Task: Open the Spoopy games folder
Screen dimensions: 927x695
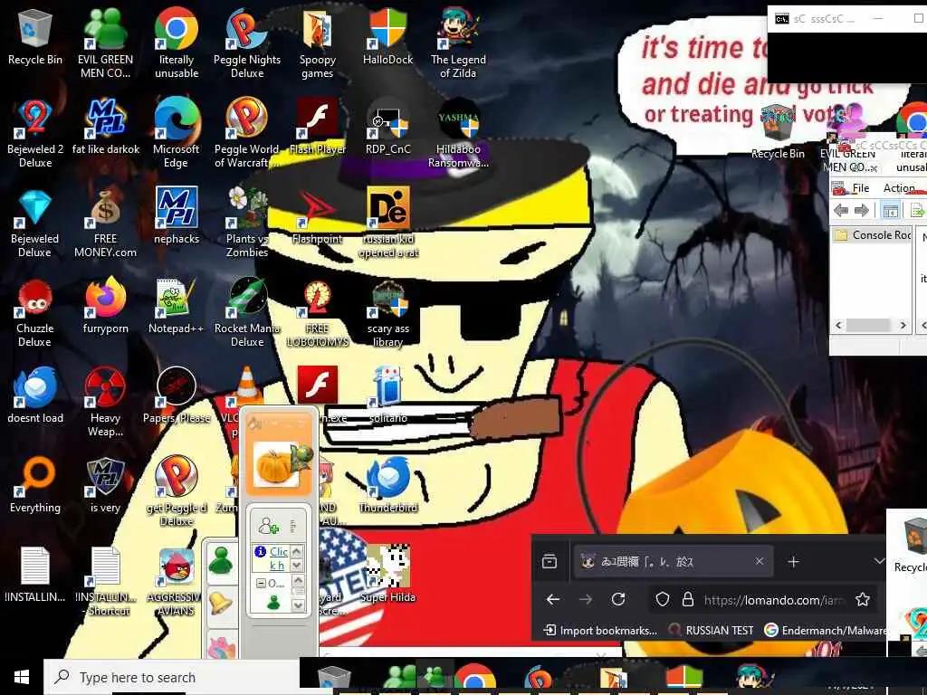Action: tap(318, 43)
